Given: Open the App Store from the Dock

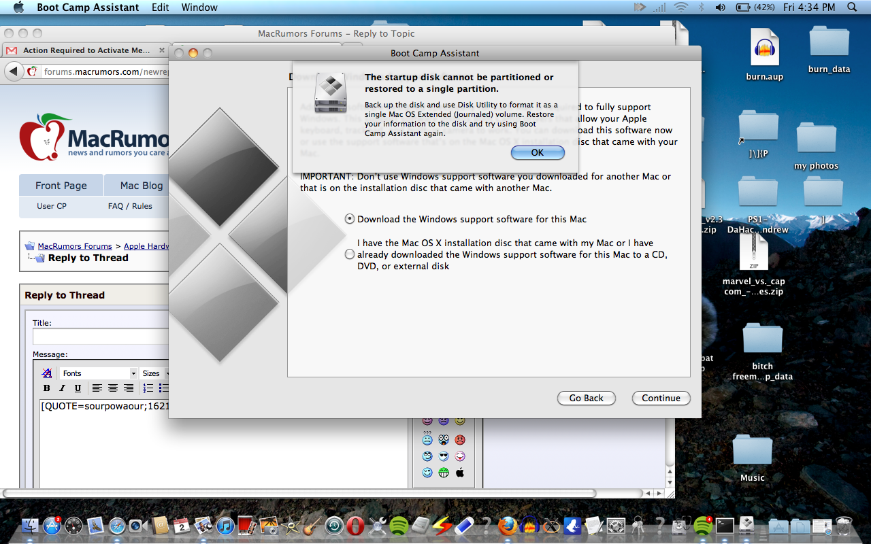Looking at the screenshot, I should [x=52, y=526].
